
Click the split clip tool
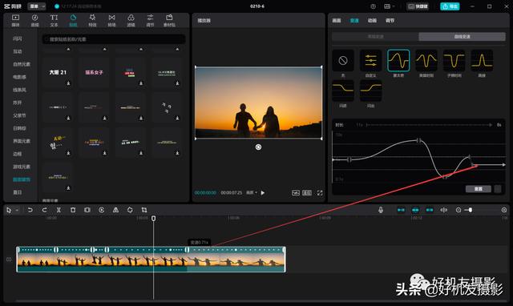click(59, 210)
